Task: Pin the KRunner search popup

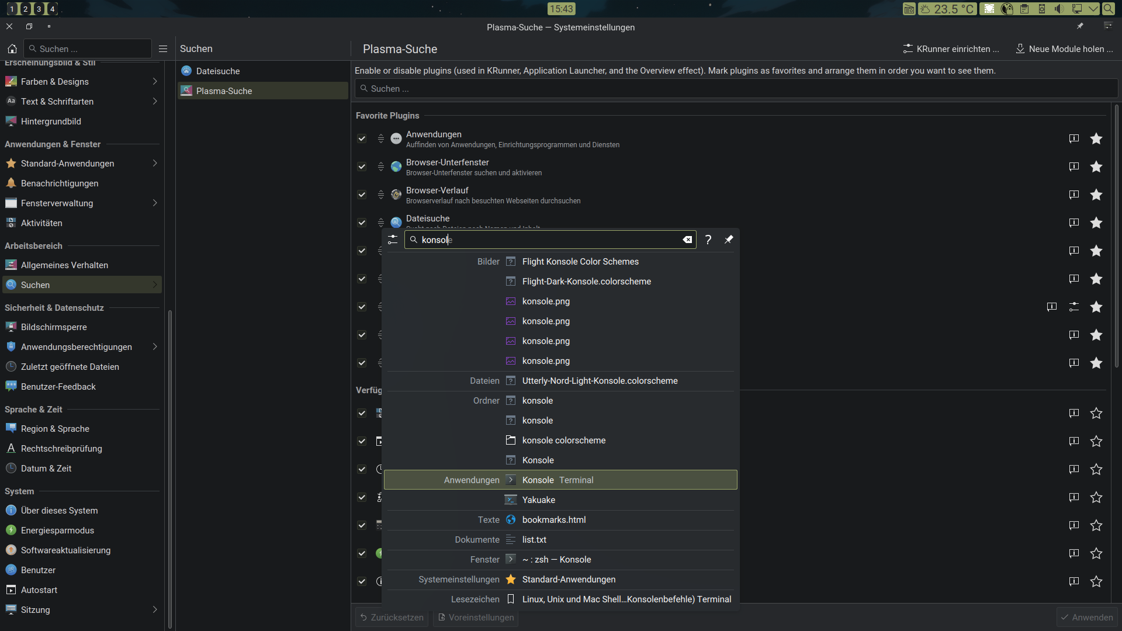Action: pyautogui.click(x=729, y=240)
